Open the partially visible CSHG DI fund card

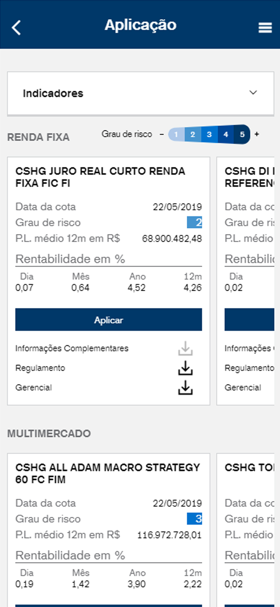coord(245,281)
